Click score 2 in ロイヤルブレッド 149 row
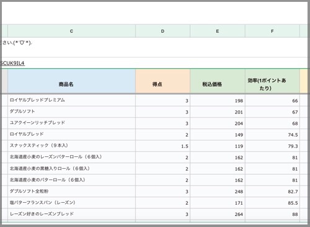 click(x=162, y=135)
